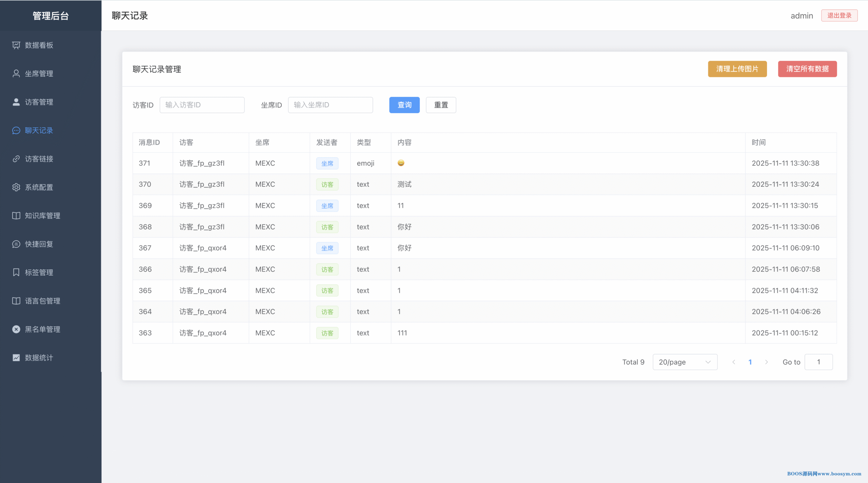The height and width of the screenshot is (483, 868).
Task: Open the 20/page size dropdown
Action: click(685, 362)
